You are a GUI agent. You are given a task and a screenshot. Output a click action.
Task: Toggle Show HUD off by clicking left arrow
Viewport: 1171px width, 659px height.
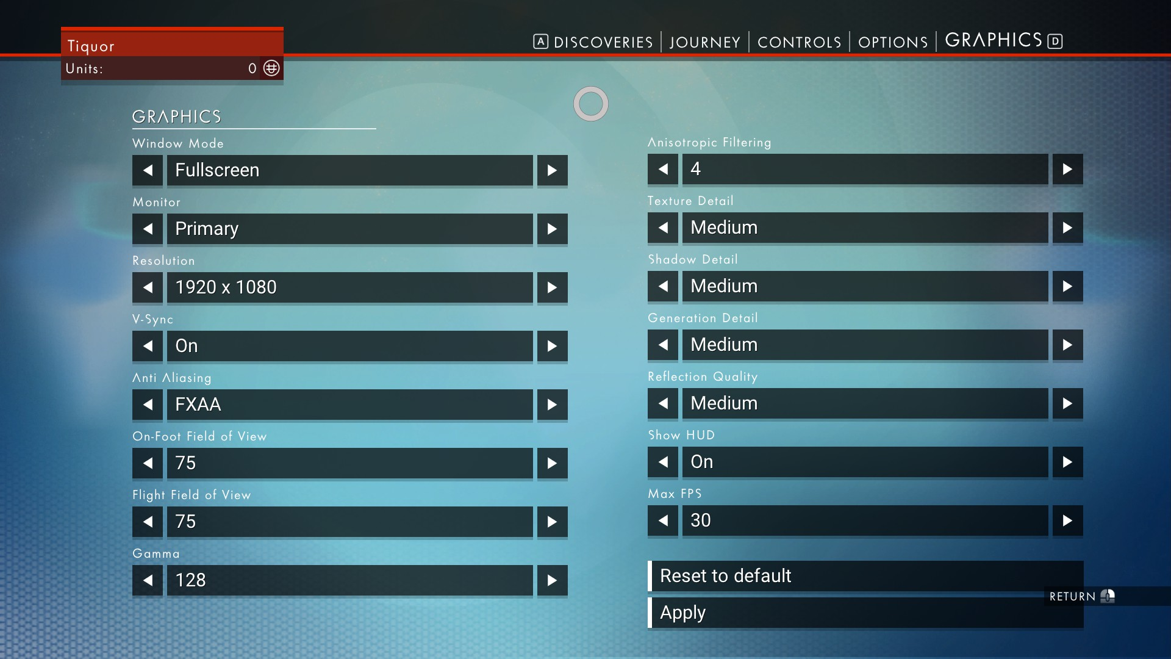click(x=664, y=462)
